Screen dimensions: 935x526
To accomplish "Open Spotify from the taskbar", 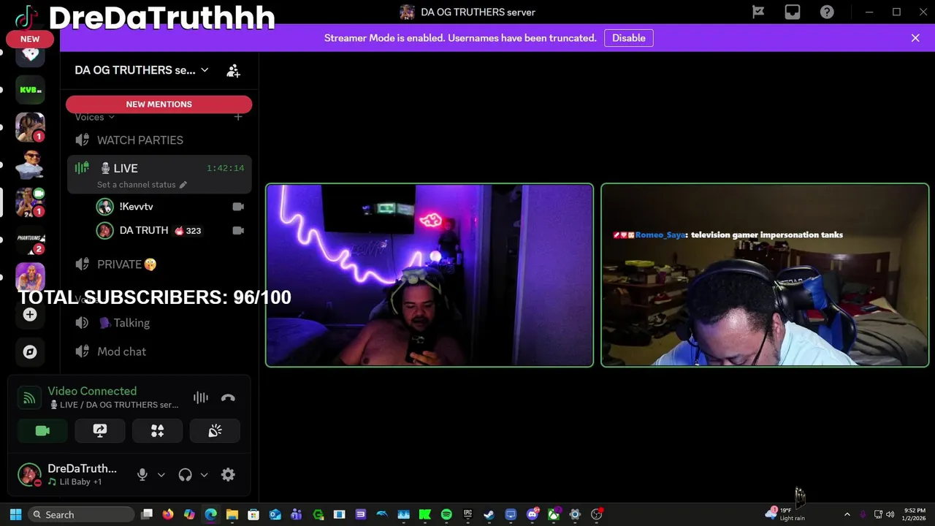I will 446,514.
